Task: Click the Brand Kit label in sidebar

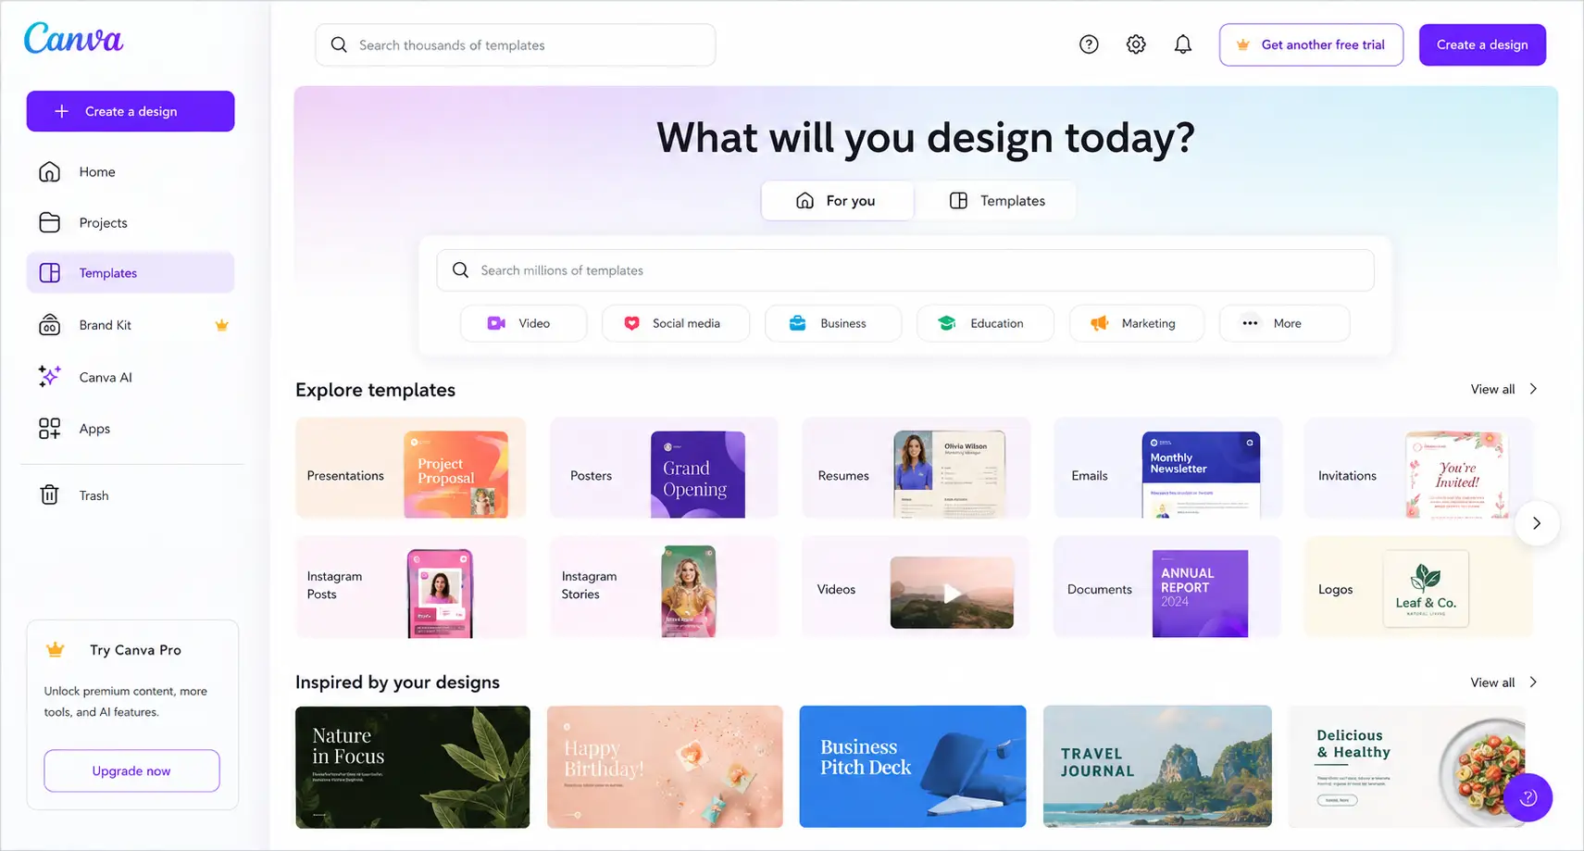Action: pos(105,325)
